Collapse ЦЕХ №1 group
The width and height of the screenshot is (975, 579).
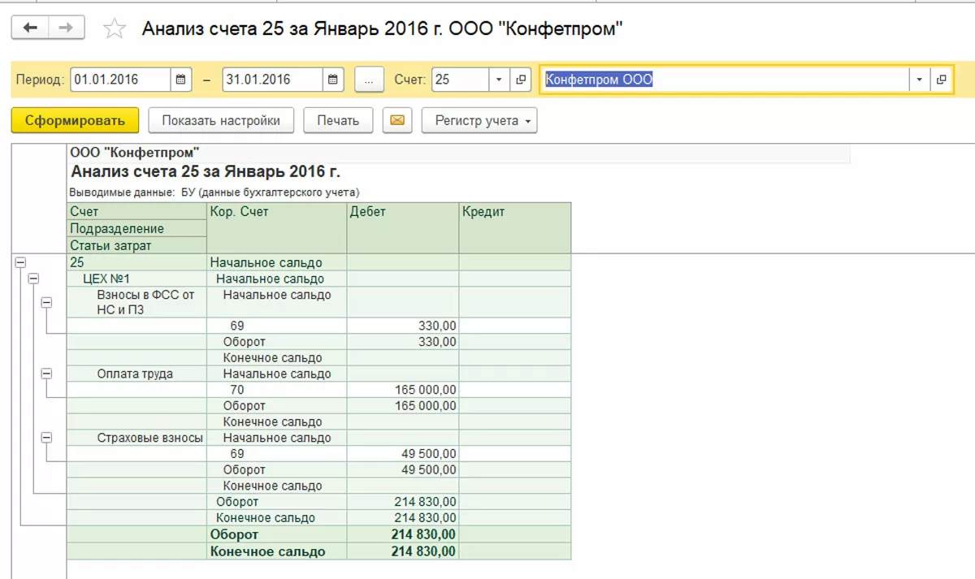(x=33, y=279)
